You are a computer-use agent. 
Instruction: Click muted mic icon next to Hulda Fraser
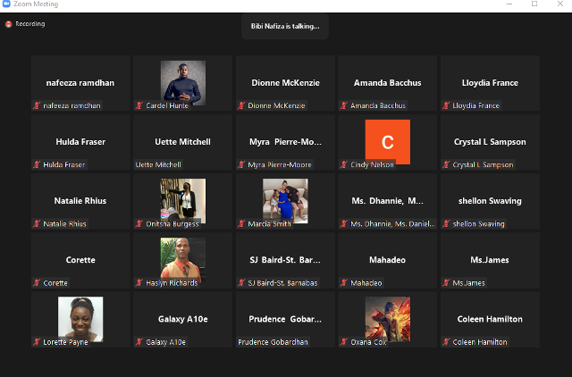point(38,164)
